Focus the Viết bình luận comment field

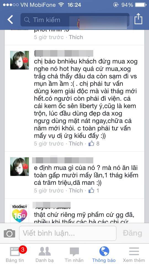(68, 233)
